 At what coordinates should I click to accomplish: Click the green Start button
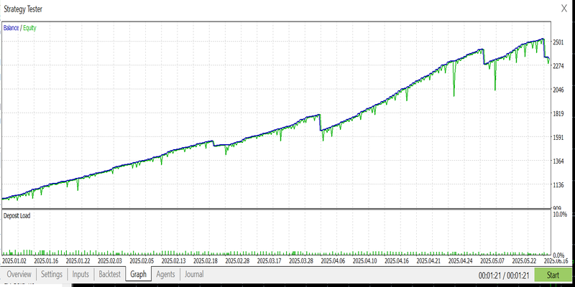coord(553,275)
